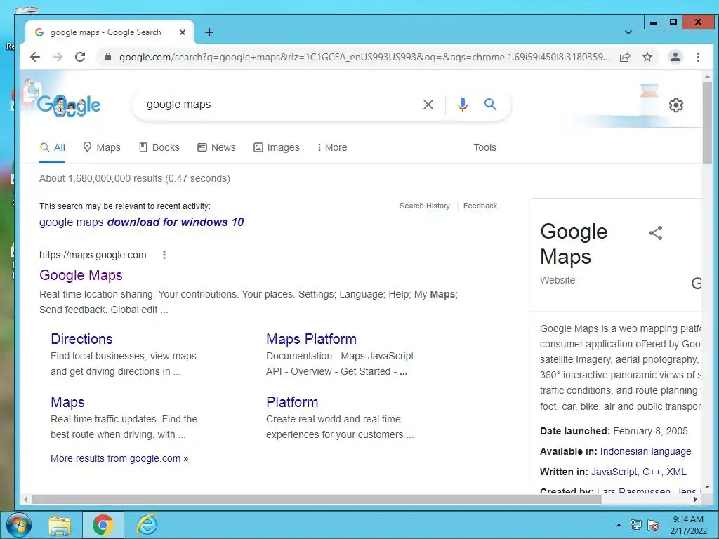Click the knowledge panel share icon
This screenshot has width=719, height=539.
pyautogui.click(x=656, y=233)
